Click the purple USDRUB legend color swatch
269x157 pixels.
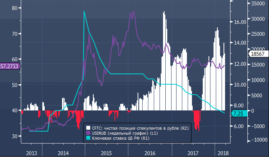tap(89, 133)
